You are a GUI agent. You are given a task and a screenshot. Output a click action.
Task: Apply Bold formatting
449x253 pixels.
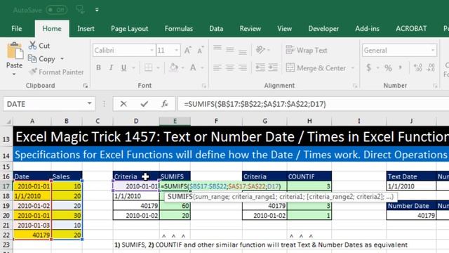click(98, 67)
